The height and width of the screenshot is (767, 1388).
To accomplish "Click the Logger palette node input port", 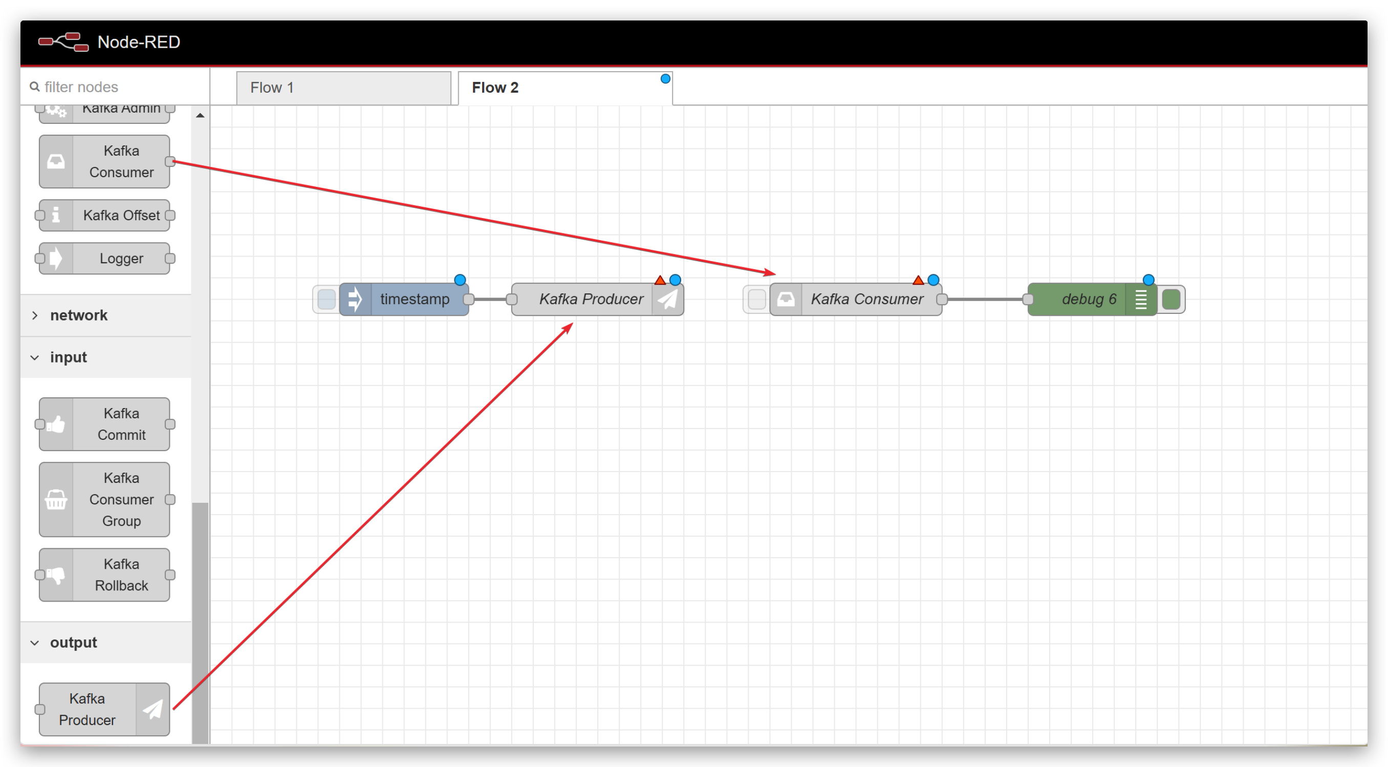I will pyautogui.click(x=40, y=258).
